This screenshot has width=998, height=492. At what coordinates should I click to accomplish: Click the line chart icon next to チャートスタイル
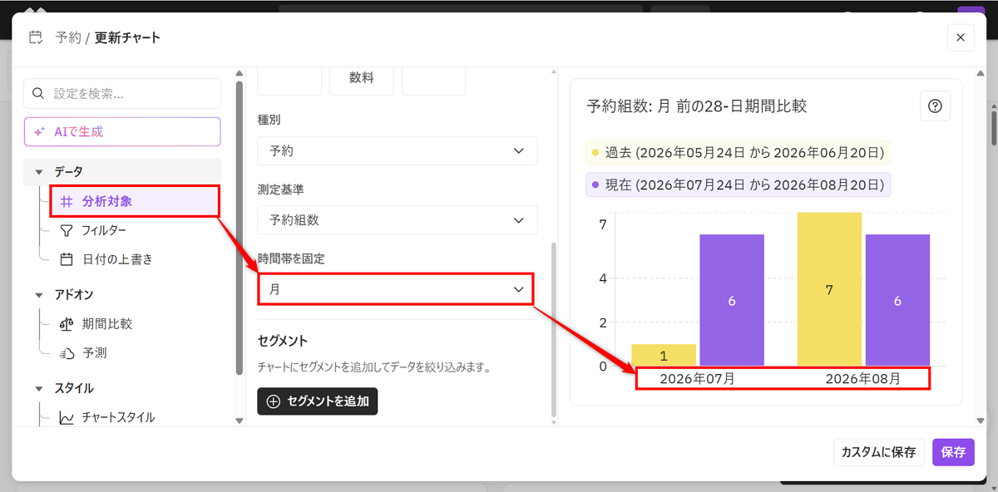pos(67,417)
